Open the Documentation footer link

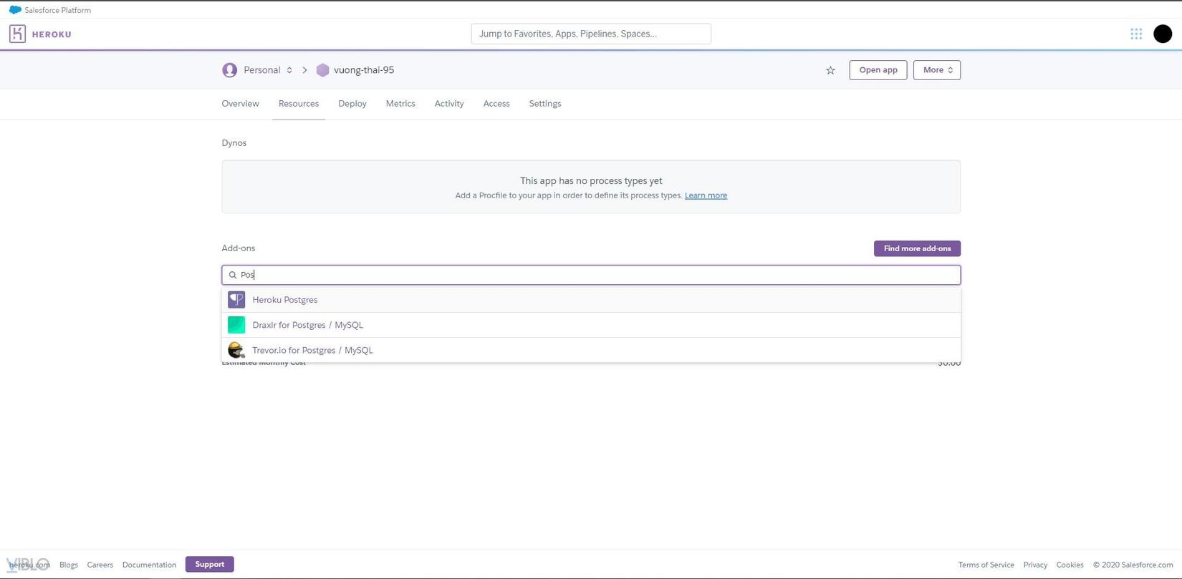149,565
